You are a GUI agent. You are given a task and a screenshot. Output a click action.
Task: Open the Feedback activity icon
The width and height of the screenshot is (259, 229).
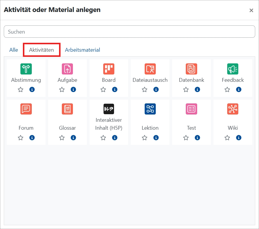pos(233,69)
